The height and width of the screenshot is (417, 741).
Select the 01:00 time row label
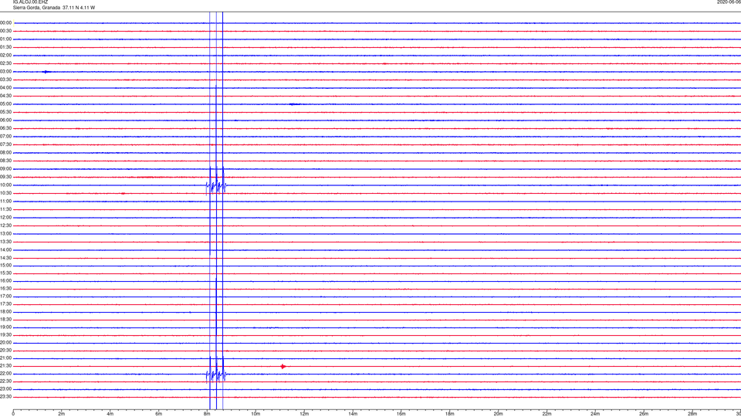(x=5, y=39)
